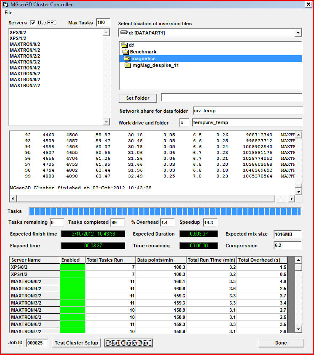Click the Max Tasks input field

103,23
